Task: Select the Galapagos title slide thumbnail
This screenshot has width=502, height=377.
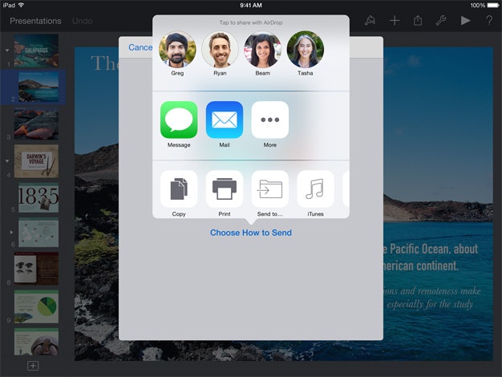Action: point(36,51)
